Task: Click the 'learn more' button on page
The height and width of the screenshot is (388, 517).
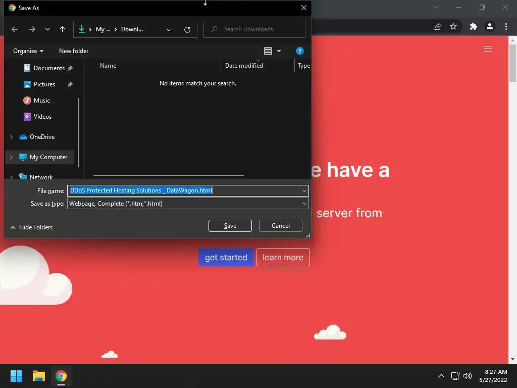Action: [x=283, y=257]
